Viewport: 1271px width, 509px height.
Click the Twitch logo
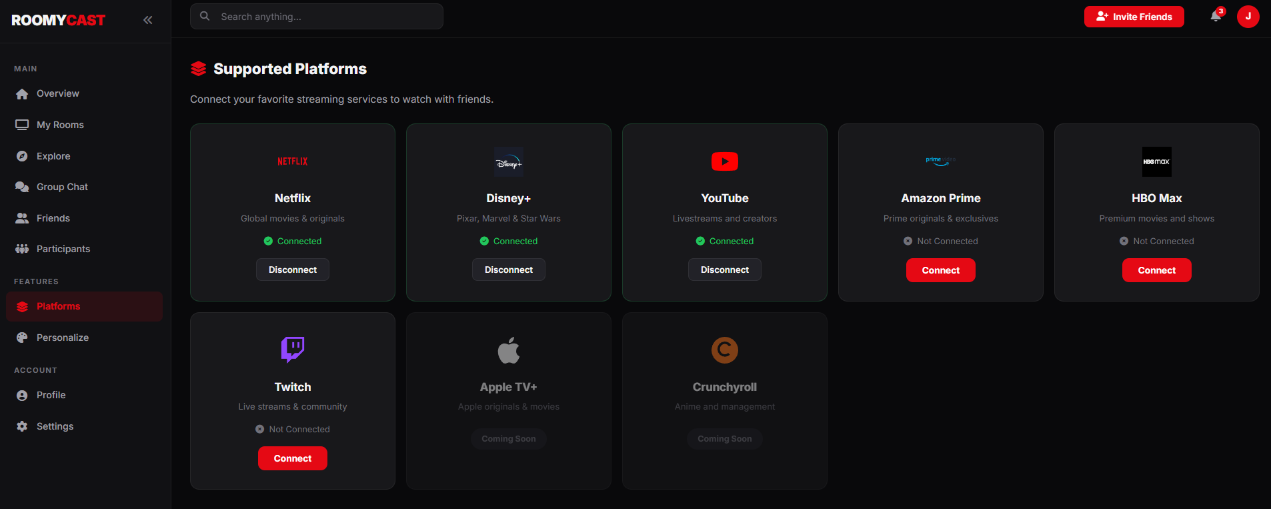click(293, 350)
